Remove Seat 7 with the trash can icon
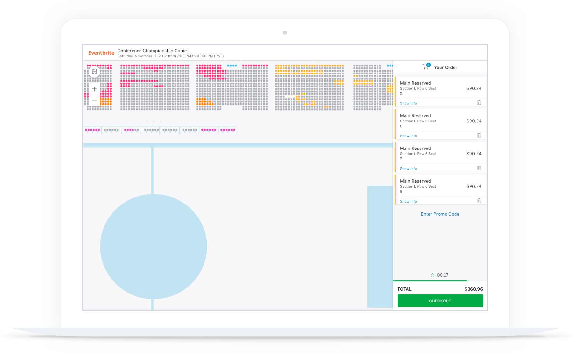 click(479, 168)
